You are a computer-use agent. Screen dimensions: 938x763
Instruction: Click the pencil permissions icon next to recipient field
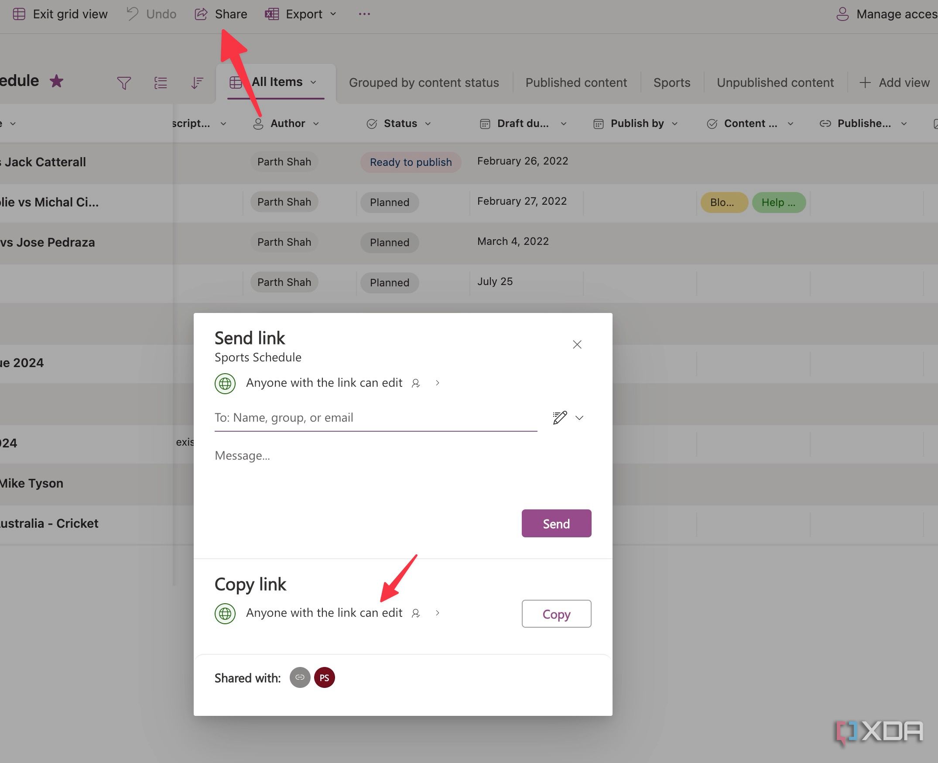point(559,418)
